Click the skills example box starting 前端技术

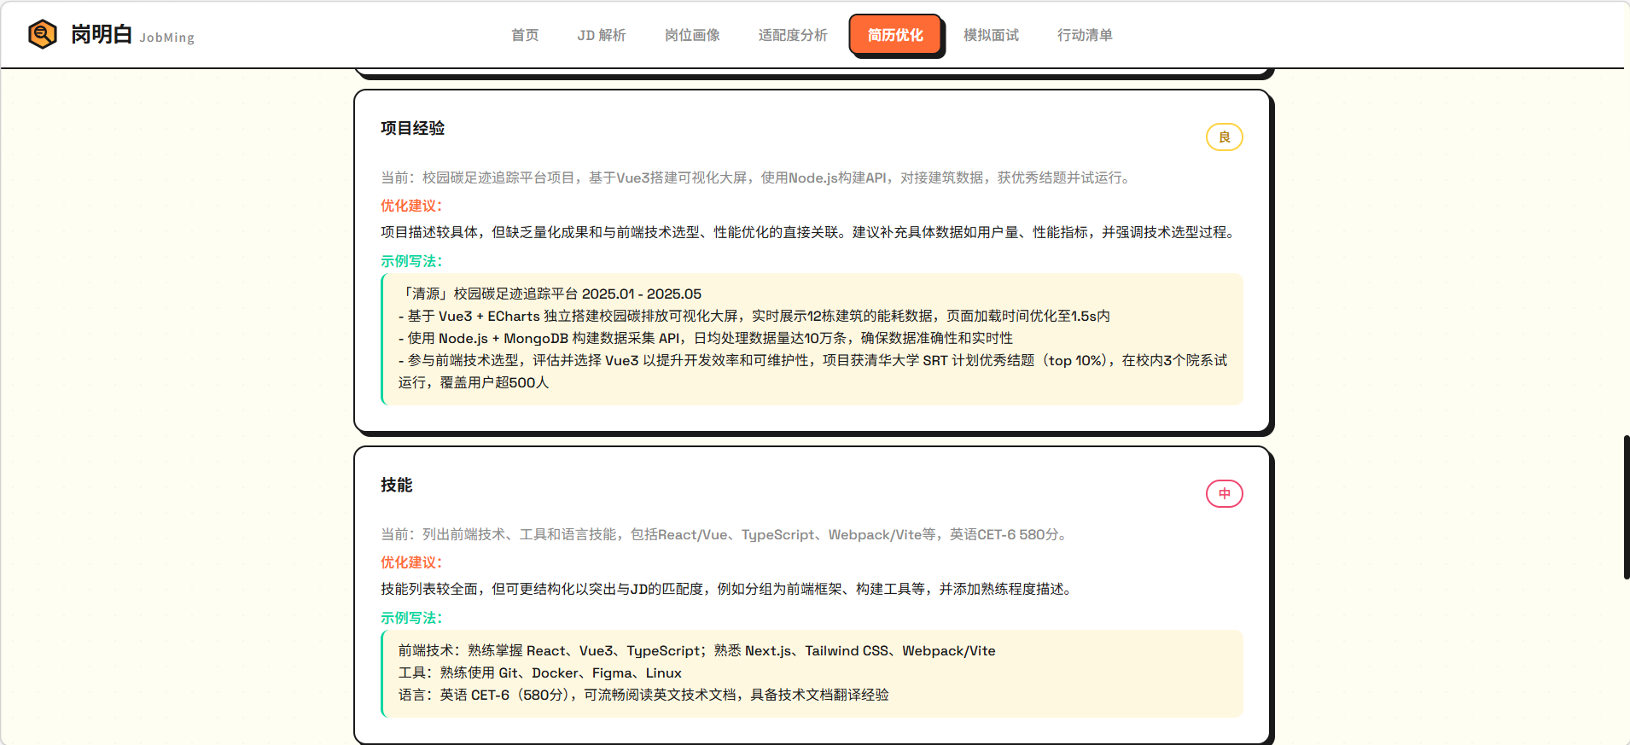coord(812,673)
